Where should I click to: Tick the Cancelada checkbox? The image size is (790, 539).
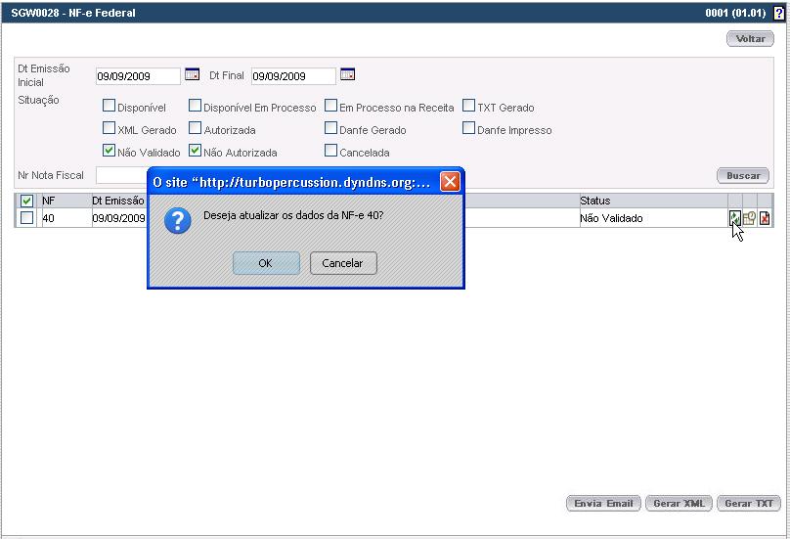331,152
